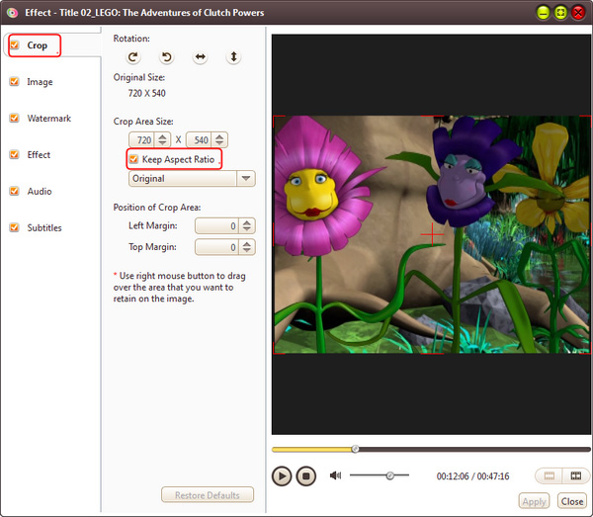Click the Restore Defaults button

[208, 495]
